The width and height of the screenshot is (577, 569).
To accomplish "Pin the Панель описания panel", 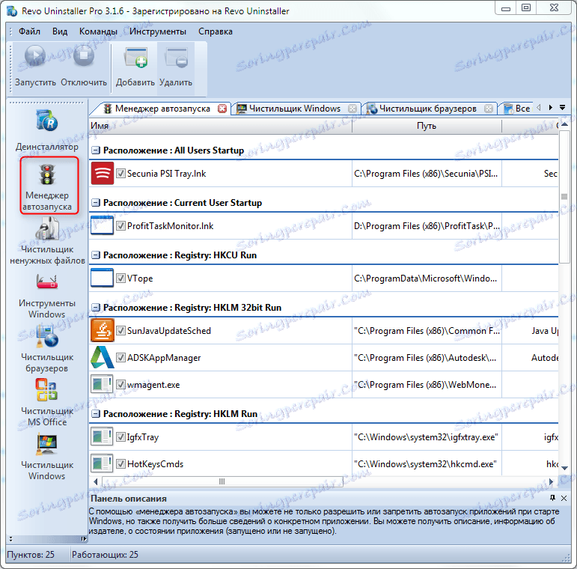I will [552, 498].
